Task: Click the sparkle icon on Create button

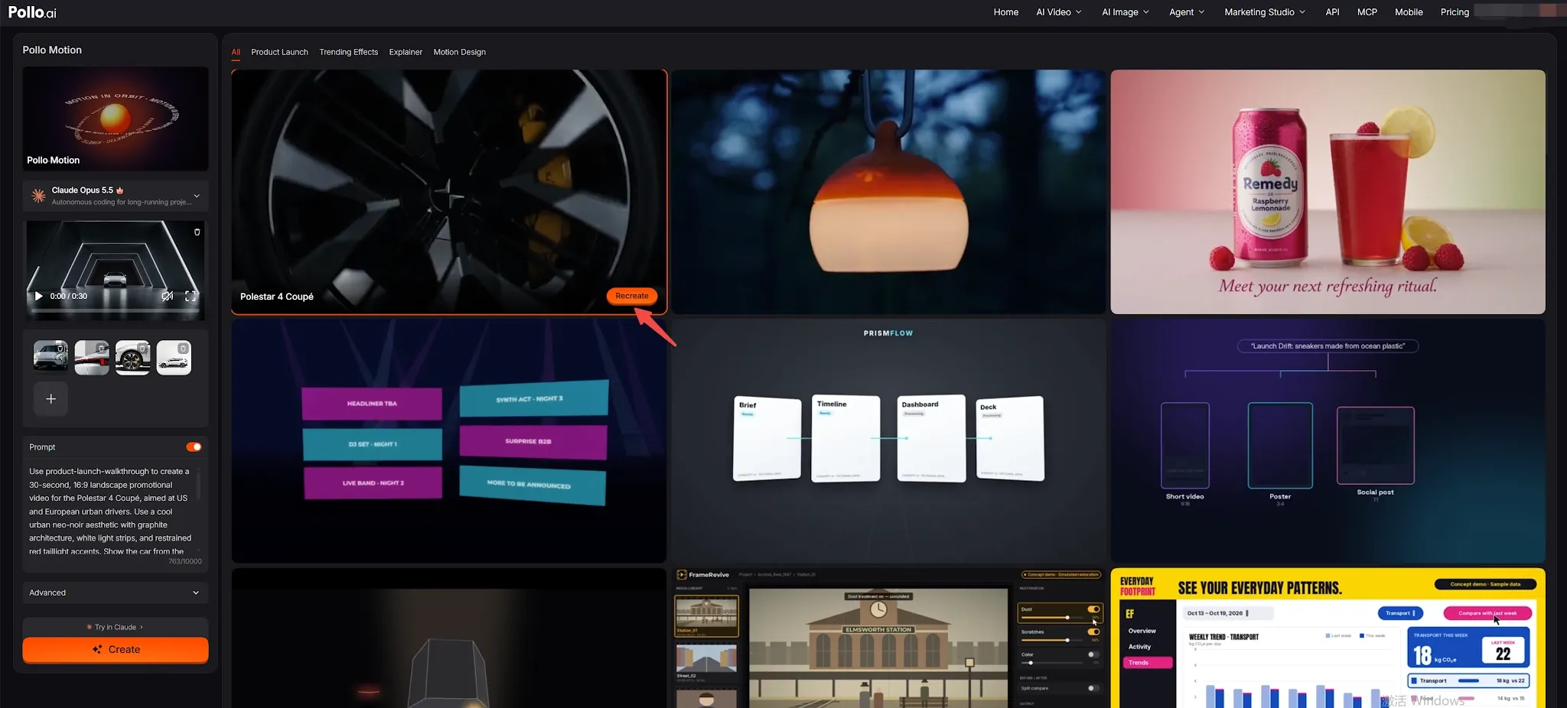Action: coord(97,649)
